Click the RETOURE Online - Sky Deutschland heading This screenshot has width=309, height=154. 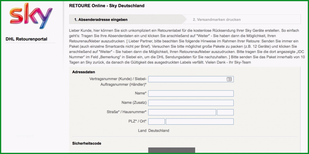pos(107,6)
